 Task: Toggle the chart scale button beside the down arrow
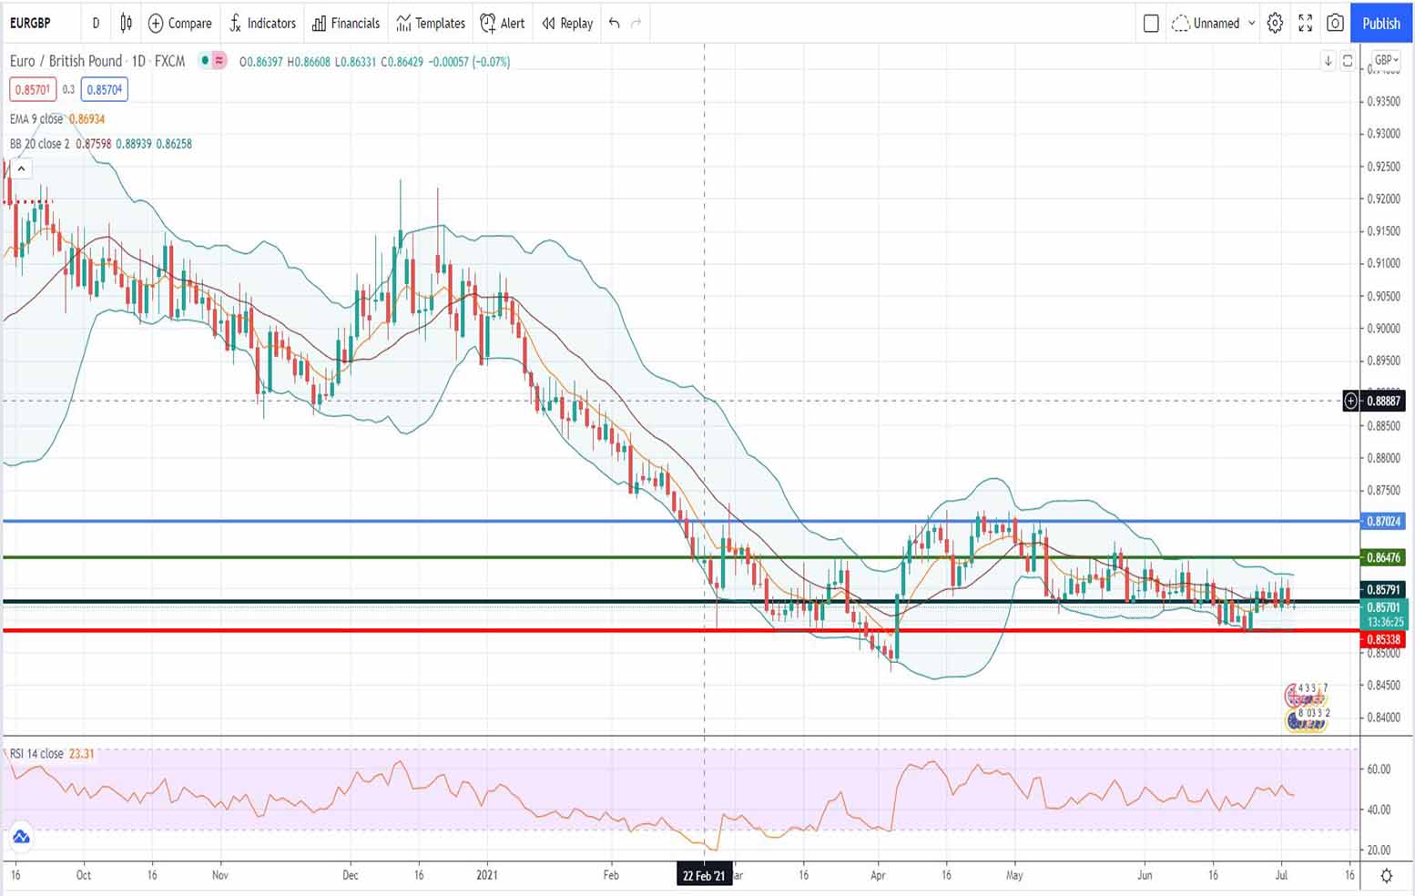click(1348, 61)
